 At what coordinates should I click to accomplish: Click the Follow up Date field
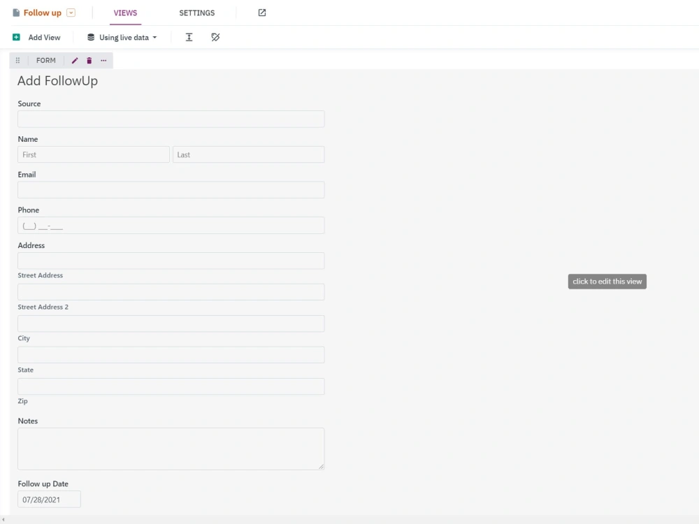(49, 499)
